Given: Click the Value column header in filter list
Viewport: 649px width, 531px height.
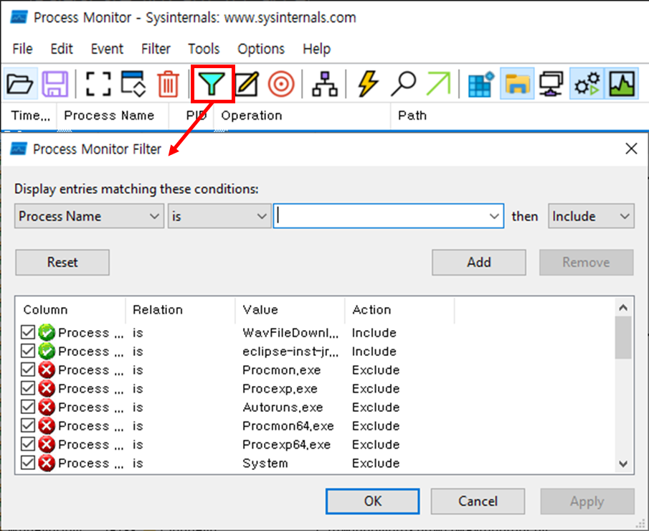Looking at the screenshot, I should 290,310.
